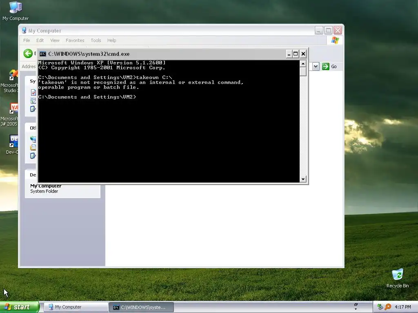Open the Start menu
418x313 pixels.
20,307
